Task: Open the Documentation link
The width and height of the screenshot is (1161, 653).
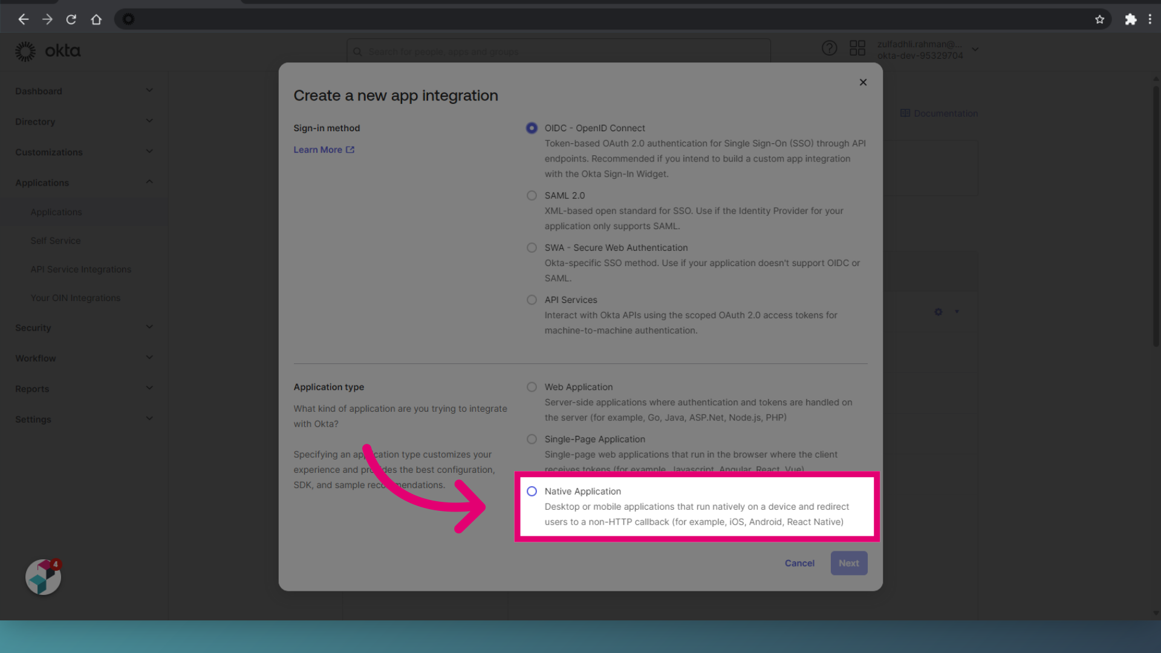Action: tap(939, 114)
